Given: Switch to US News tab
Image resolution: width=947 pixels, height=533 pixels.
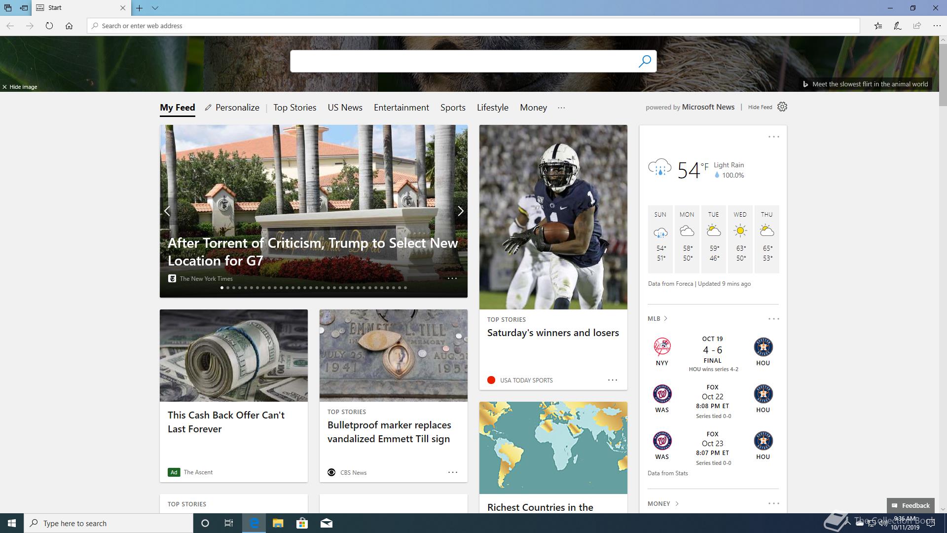Looking at the screenshot, I should point(345,108).
